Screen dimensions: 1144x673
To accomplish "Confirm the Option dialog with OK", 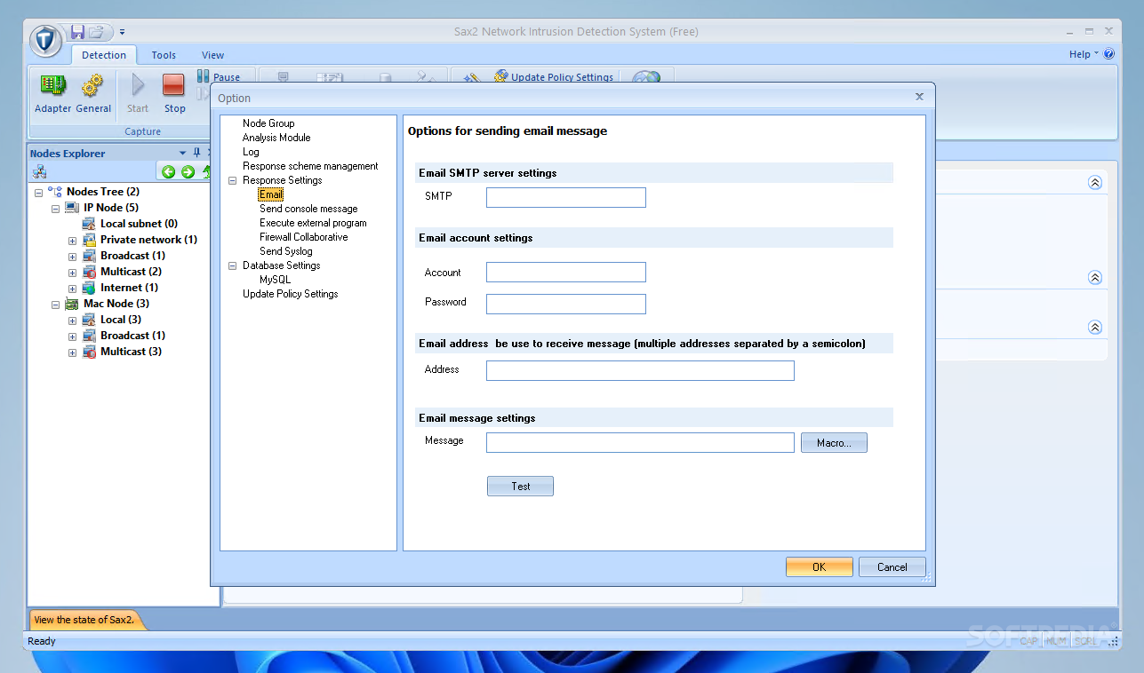I will tap(820, 566).
